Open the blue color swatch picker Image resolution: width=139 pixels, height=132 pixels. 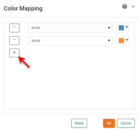[x=123, y=28]
